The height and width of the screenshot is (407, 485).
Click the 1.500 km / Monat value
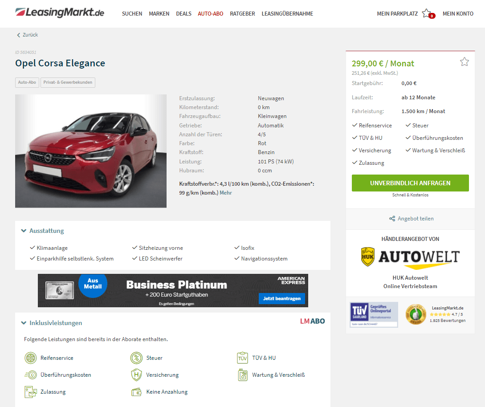click(423, 111)
